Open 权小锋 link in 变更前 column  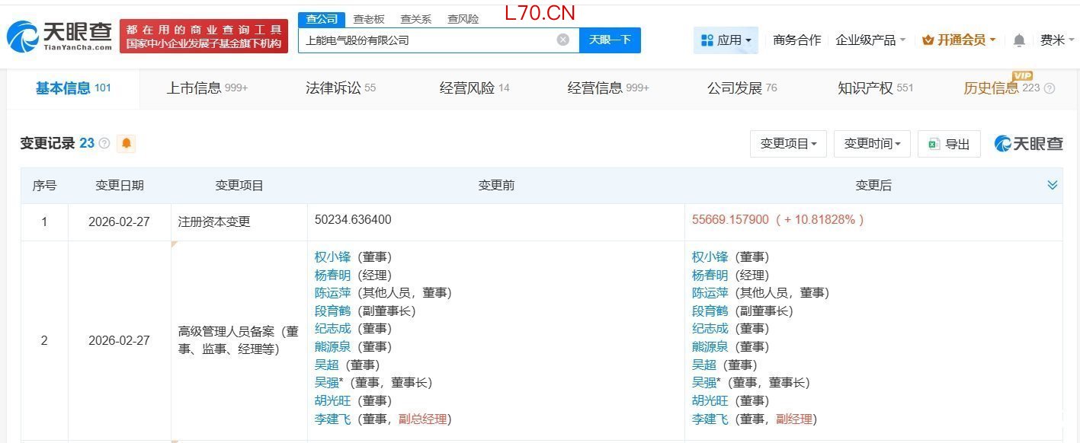click(331, 257)
